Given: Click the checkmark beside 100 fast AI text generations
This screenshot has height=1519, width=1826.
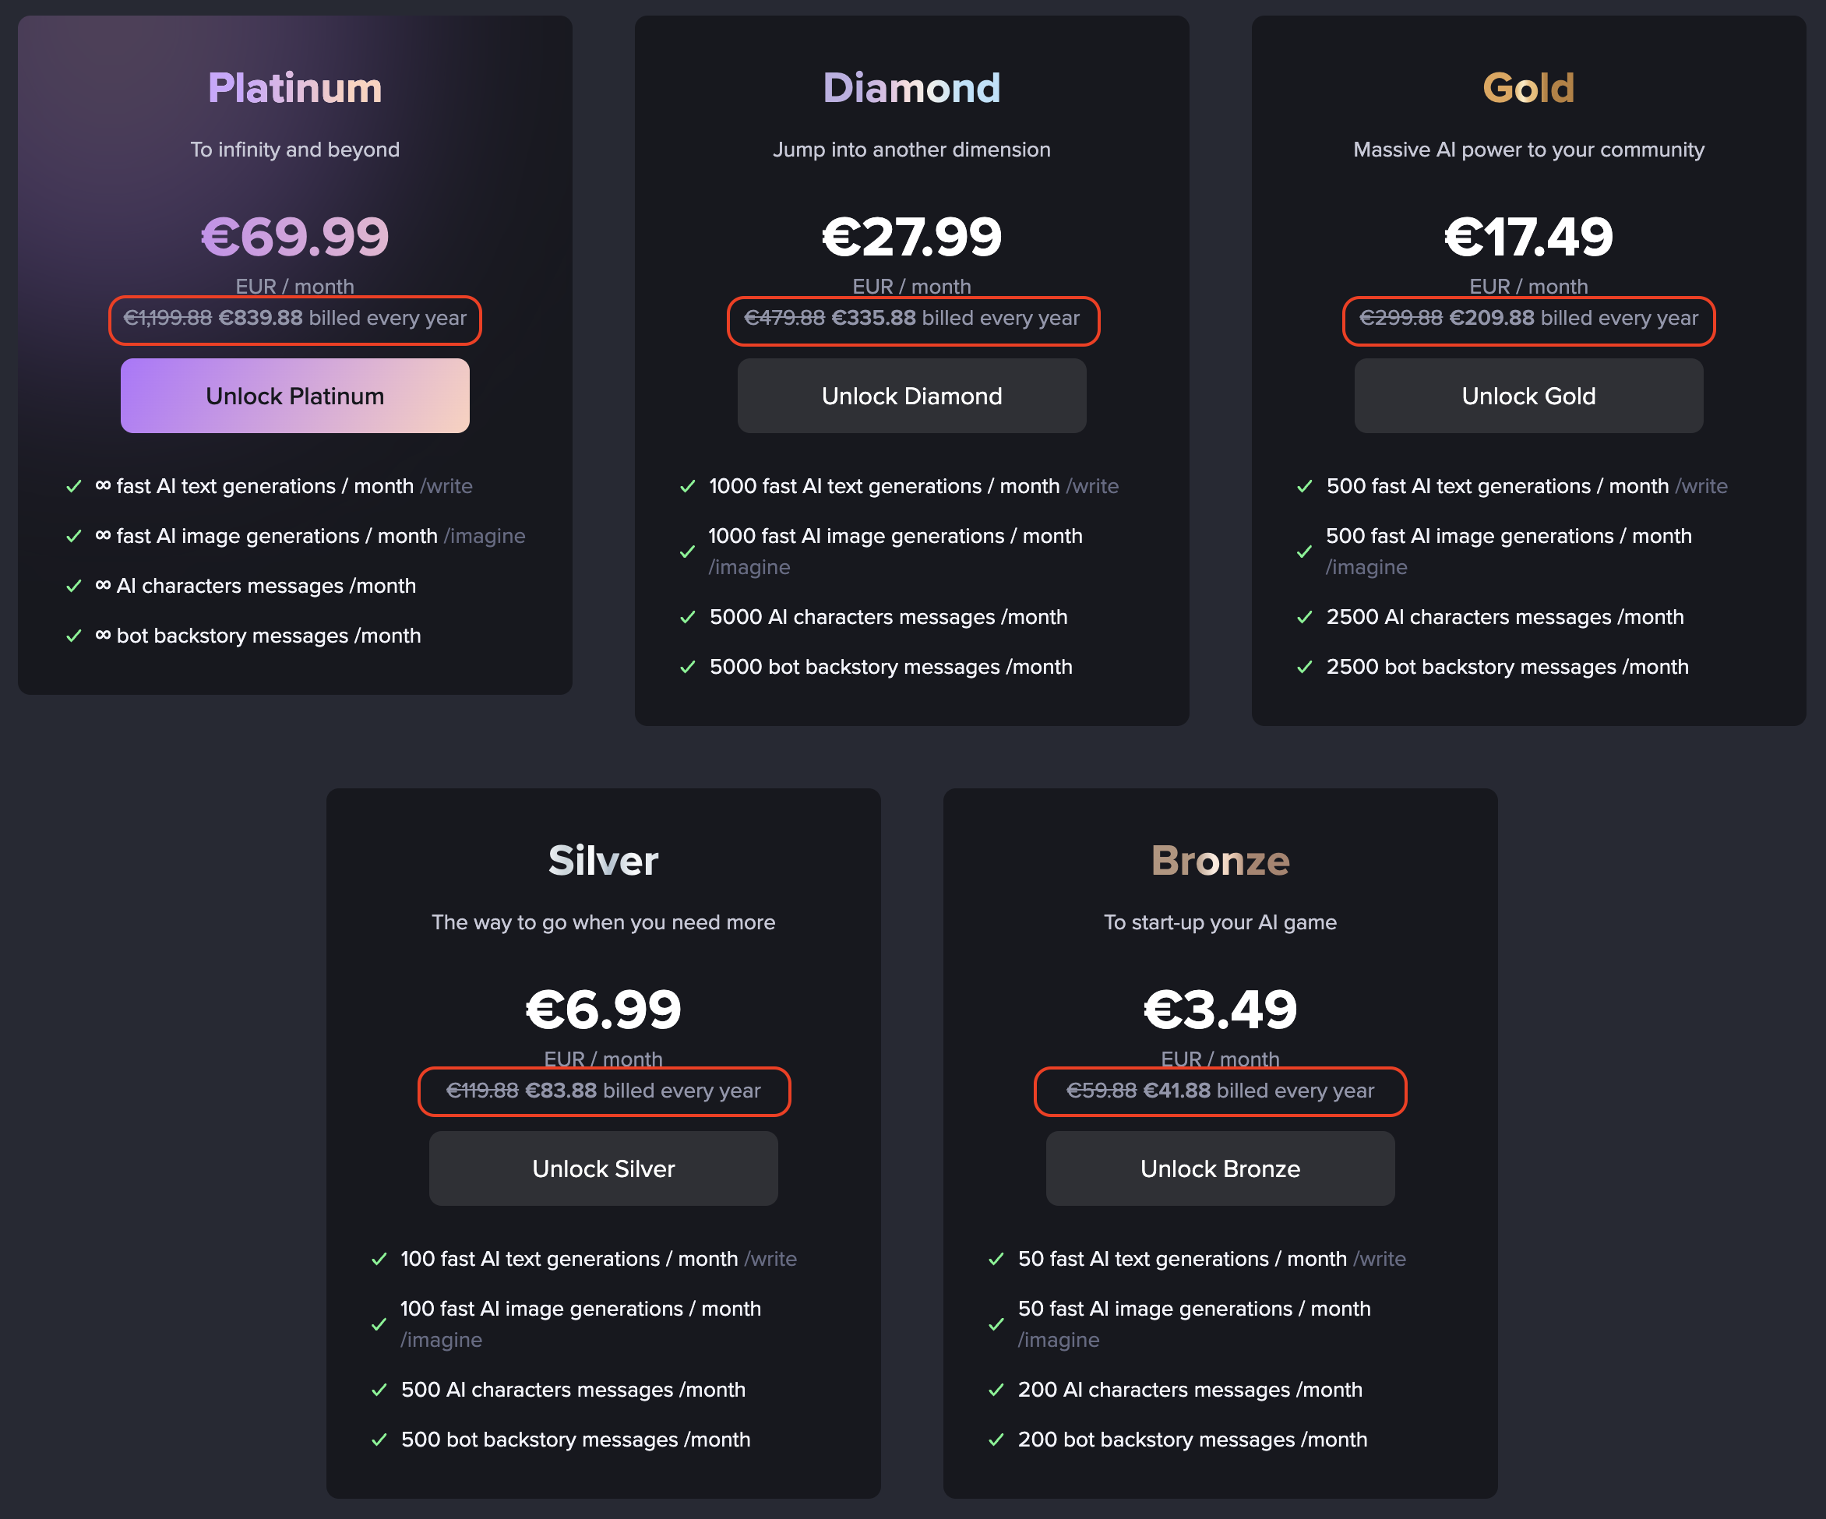Looking at the screenshot, I should (379, 1259).
